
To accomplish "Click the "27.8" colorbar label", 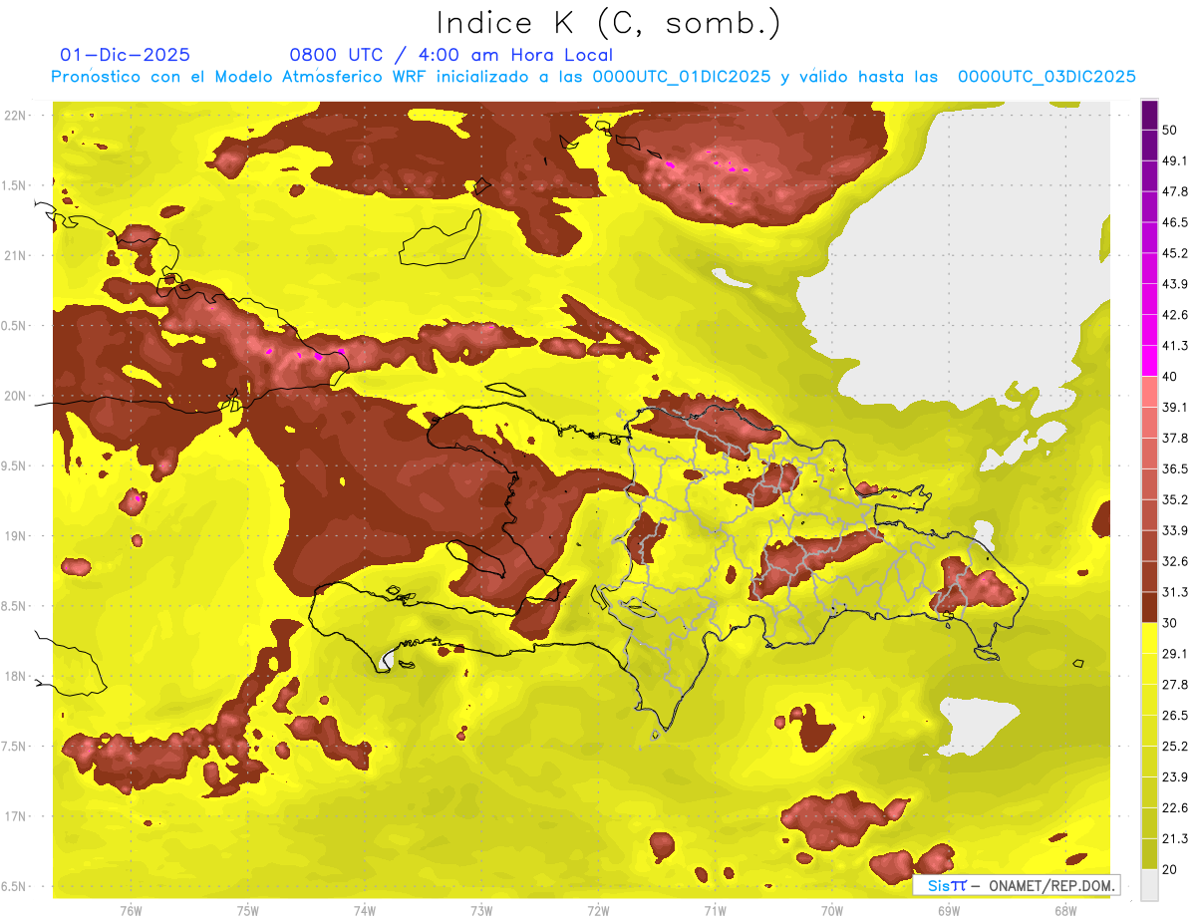I will pyautogui.click(x=1175, y=685).
